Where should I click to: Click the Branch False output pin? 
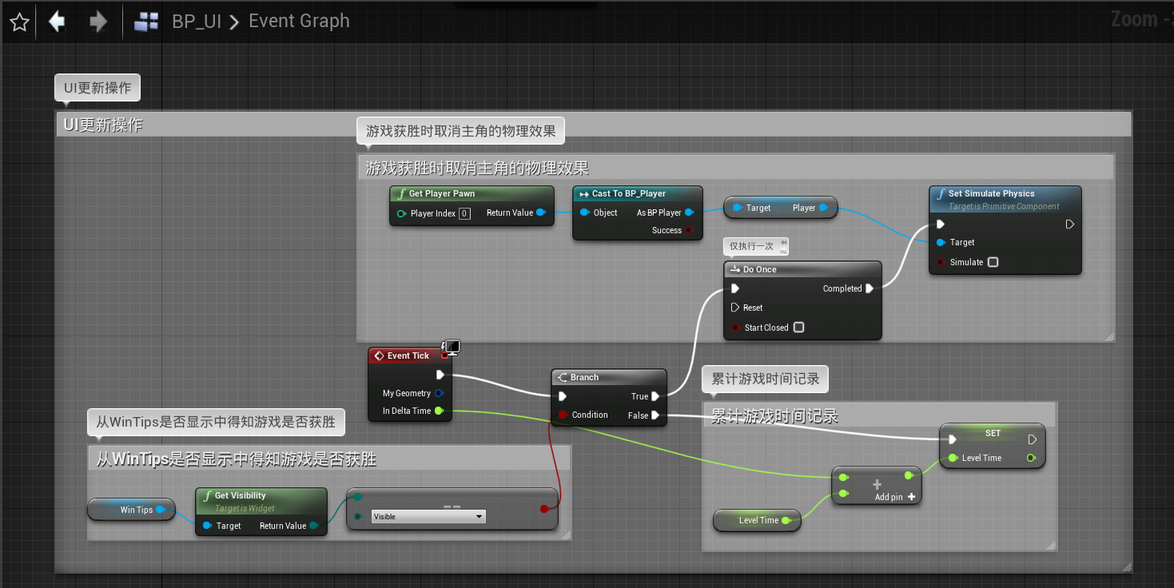[x=655, y=415]
